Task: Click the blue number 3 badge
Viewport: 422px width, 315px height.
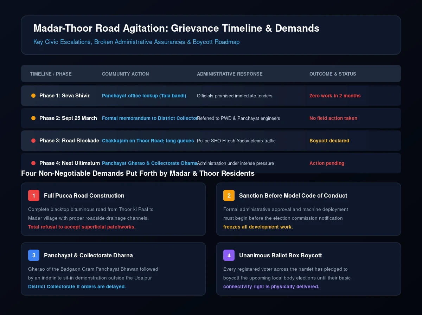Action: pyautogui.click(x=34, y=255)
